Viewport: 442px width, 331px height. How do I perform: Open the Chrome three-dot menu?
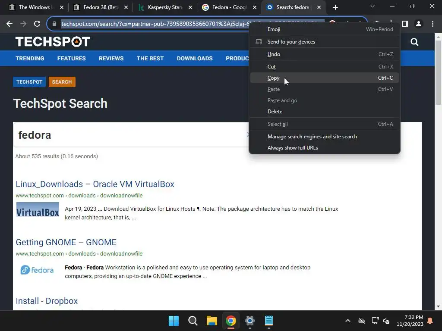point(433,24)
